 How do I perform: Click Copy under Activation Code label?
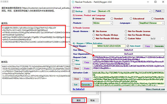[x=87, y=79]
